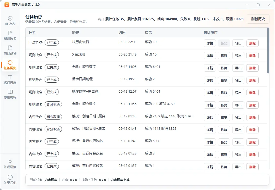Click the 进度 6 / 6 status entry

tap(69, 180)
